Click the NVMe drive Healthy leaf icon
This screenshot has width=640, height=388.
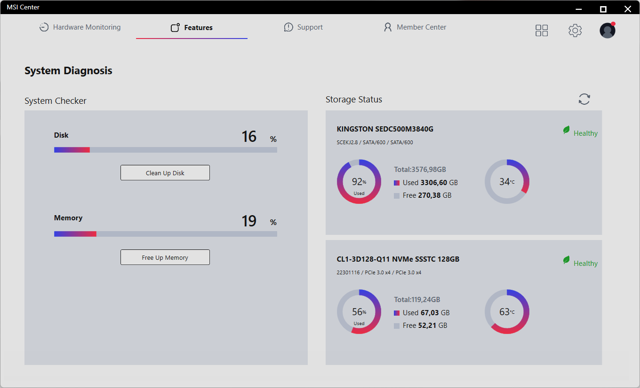[567, 260]
